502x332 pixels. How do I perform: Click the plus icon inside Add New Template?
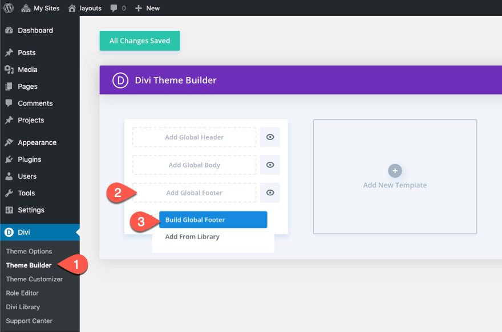point(395,170)
